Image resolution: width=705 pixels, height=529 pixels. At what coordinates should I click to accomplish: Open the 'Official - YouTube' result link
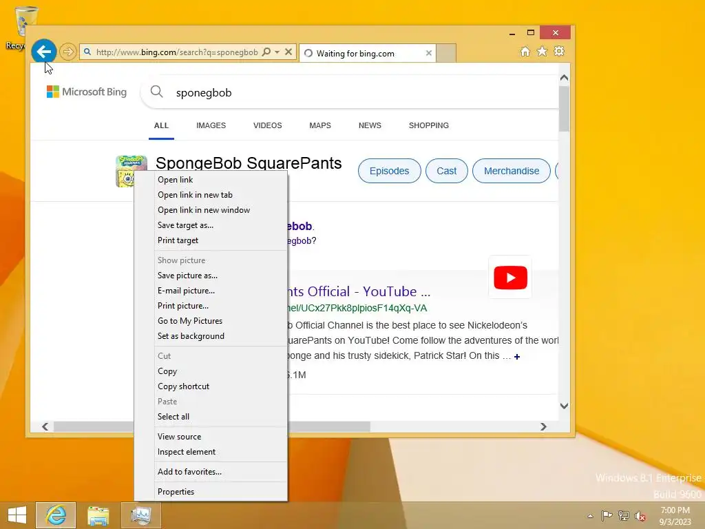[x=359, y=291]
